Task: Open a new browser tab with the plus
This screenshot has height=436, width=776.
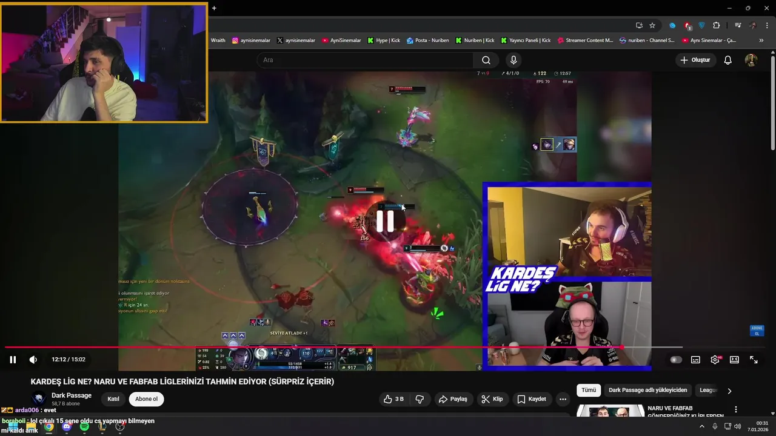Action: [214, 8]
